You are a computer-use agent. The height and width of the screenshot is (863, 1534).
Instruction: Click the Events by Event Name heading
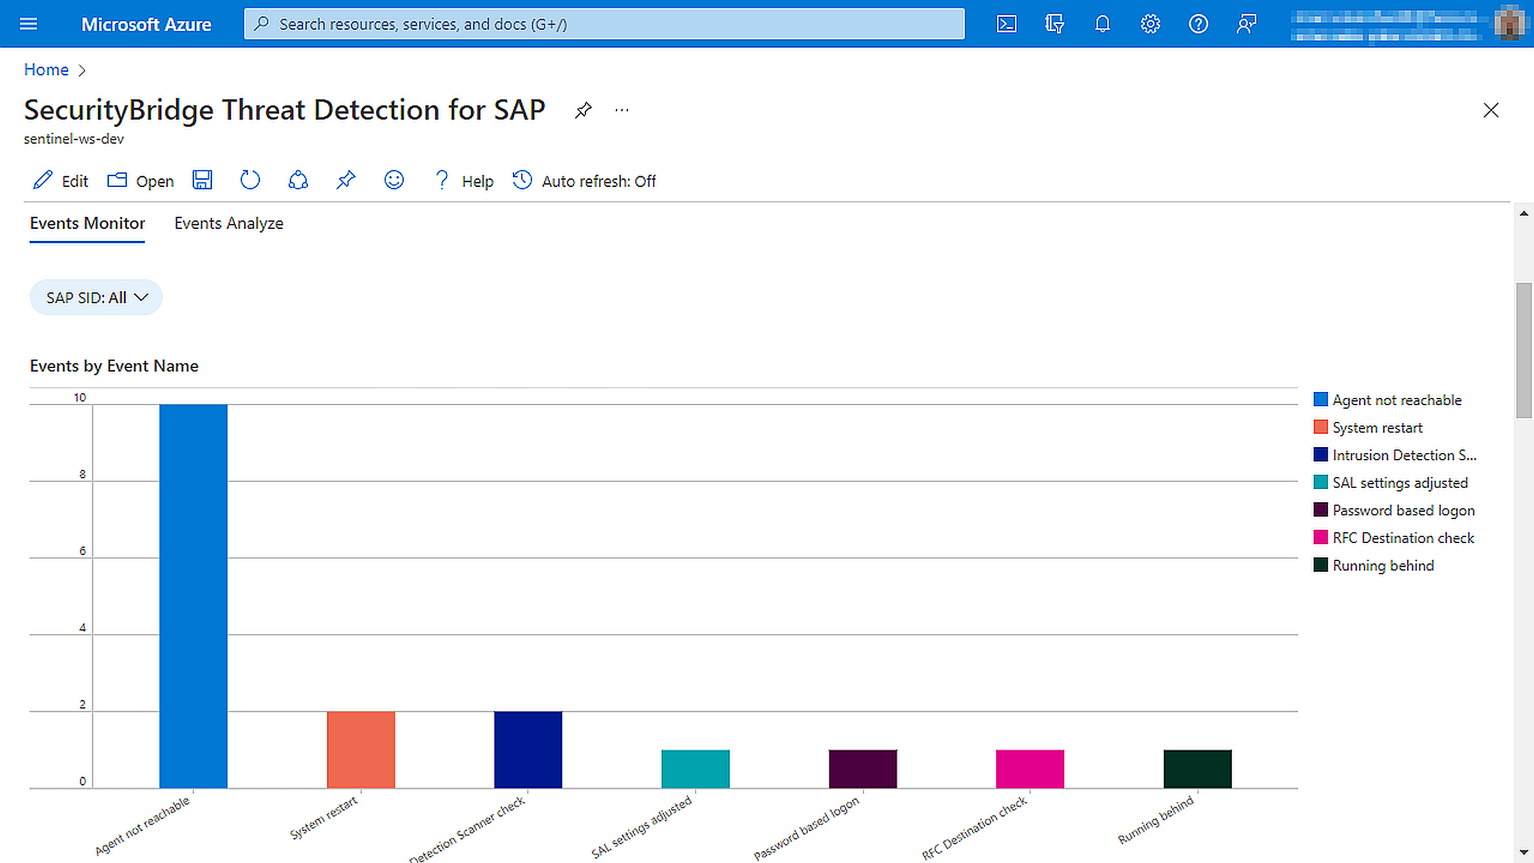pos(114,366)
